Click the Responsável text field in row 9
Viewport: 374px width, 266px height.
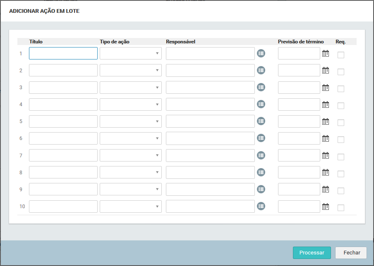[210, 189]
